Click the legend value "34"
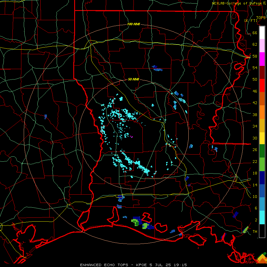 click(x=255, y=126)
